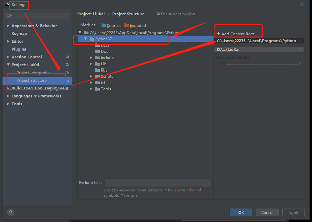Click the For current project icon
Screen dimensions: 312x222
tap(158, 14)
